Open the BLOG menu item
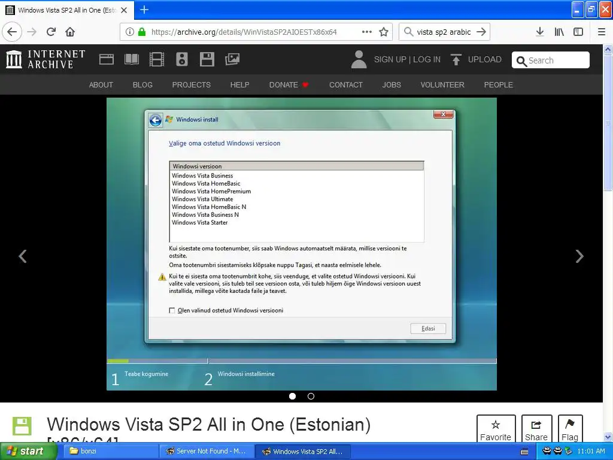 [142, 85]
